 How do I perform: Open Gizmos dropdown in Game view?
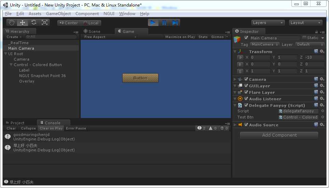(x=219, y=37)
